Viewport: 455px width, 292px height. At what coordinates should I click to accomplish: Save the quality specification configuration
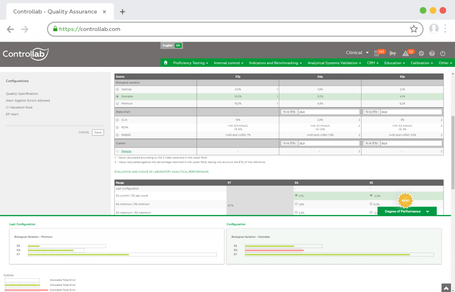click(98, 132)
